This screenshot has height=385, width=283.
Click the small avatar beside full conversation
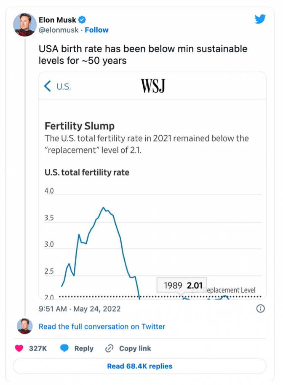(x=24, y=326)
